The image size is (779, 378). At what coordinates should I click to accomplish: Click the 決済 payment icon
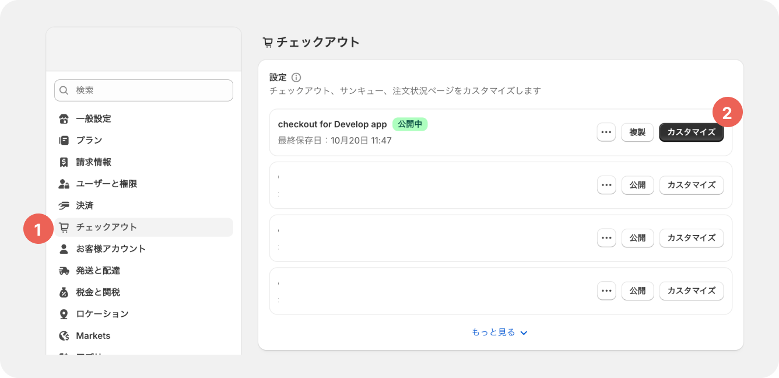tap(64, 206)
